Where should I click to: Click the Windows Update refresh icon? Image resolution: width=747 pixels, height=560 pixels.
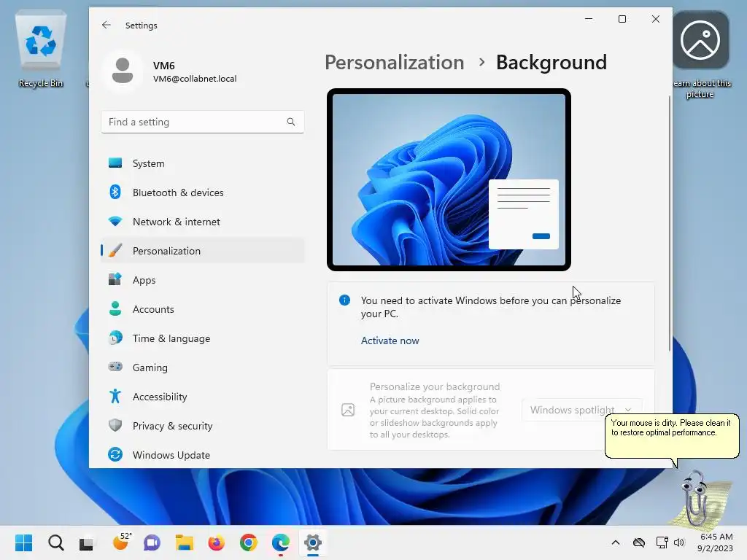pos(115,454)
